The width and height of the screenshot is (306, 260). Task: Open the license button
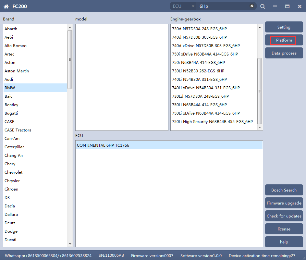point(284,229)
